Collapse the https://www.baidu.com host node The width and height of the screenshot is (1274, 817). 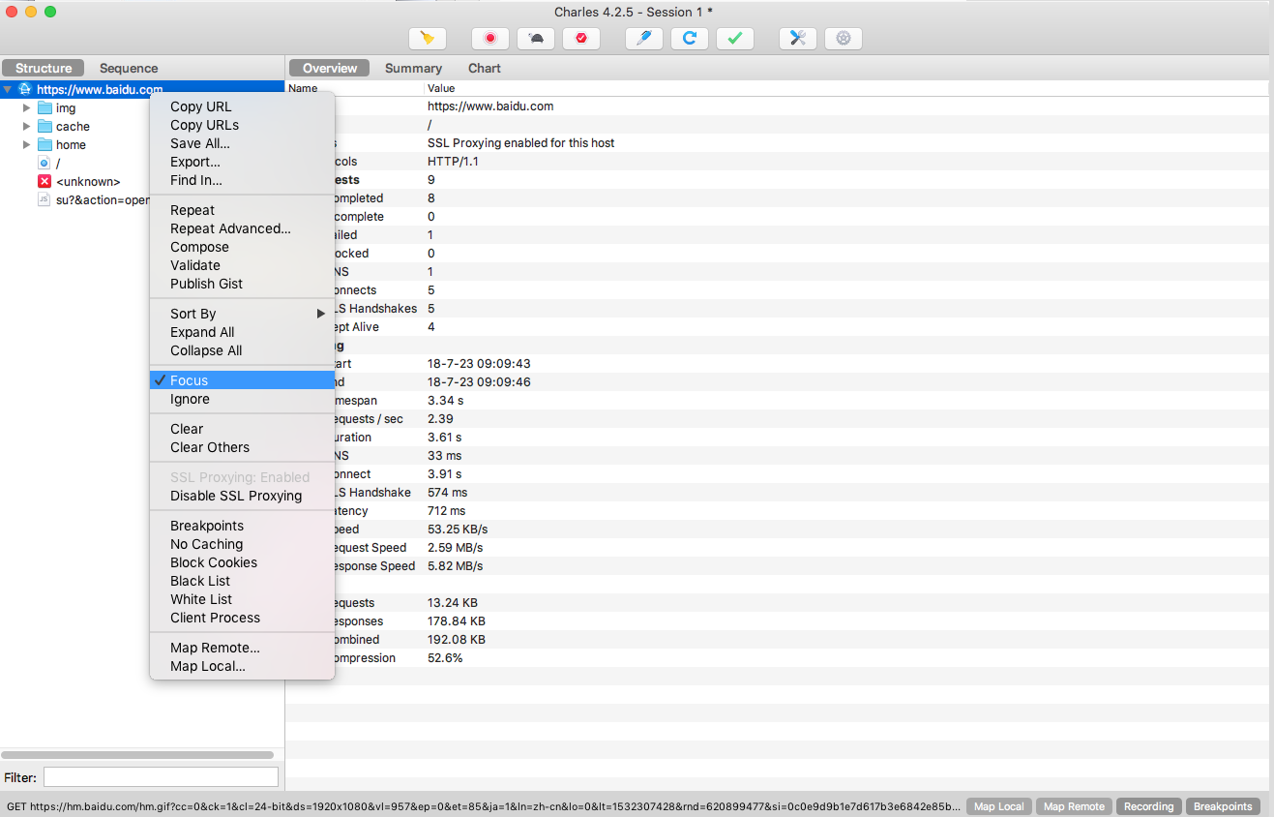point(8,90)
